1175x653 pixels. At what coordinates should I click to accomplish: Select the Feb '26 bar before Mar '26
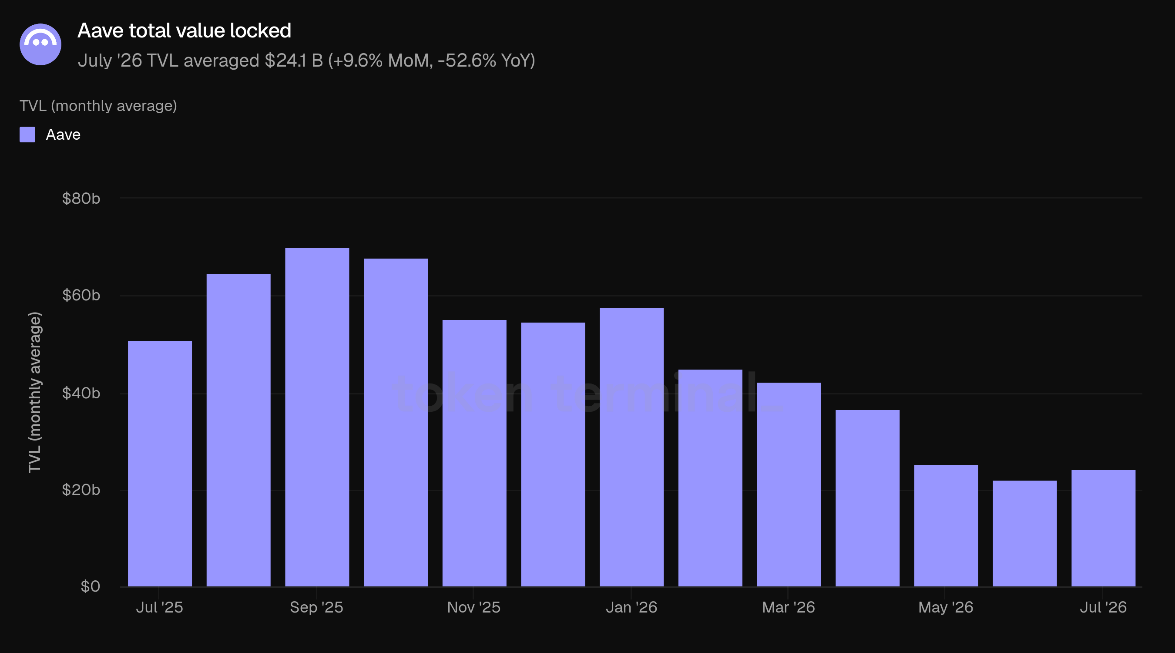pos(710,478)
